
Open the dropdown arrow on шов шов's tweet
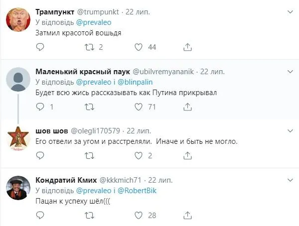[x=290, y=130]
